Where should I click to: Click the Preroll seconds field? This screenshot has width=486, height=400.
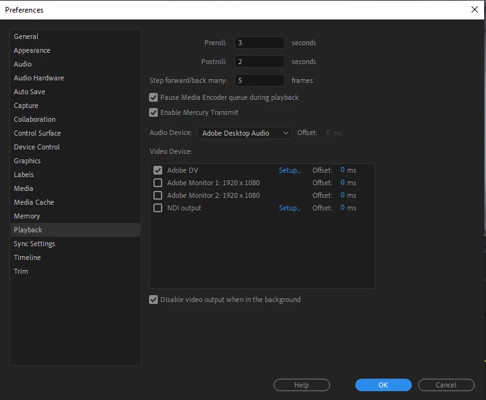[x=260, y=43]
